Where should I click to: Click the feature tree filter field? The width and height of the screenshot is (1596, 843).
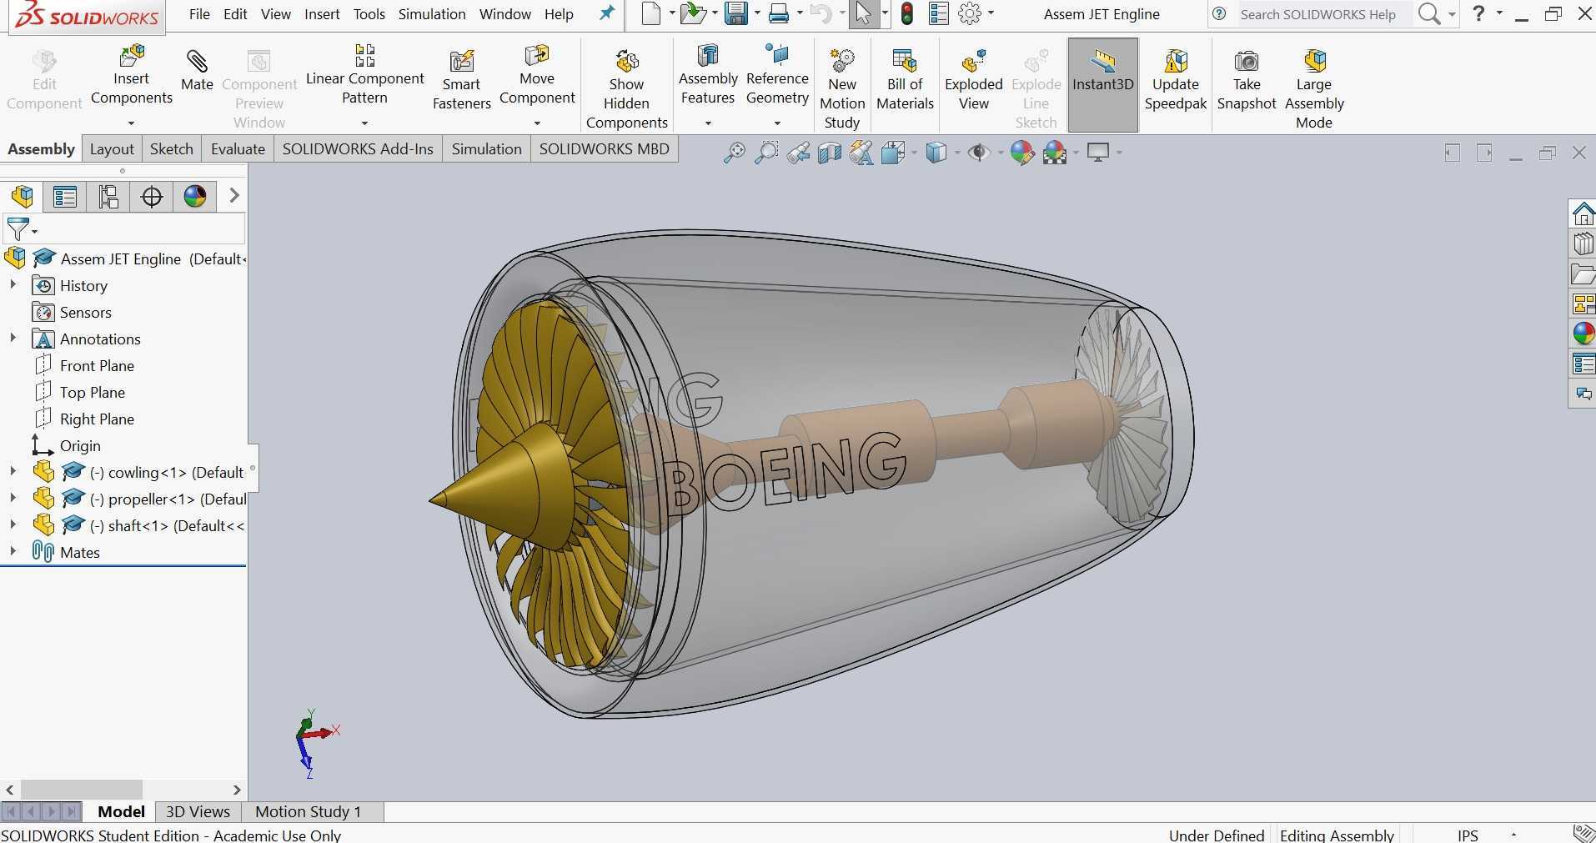(x=125, y=228)
